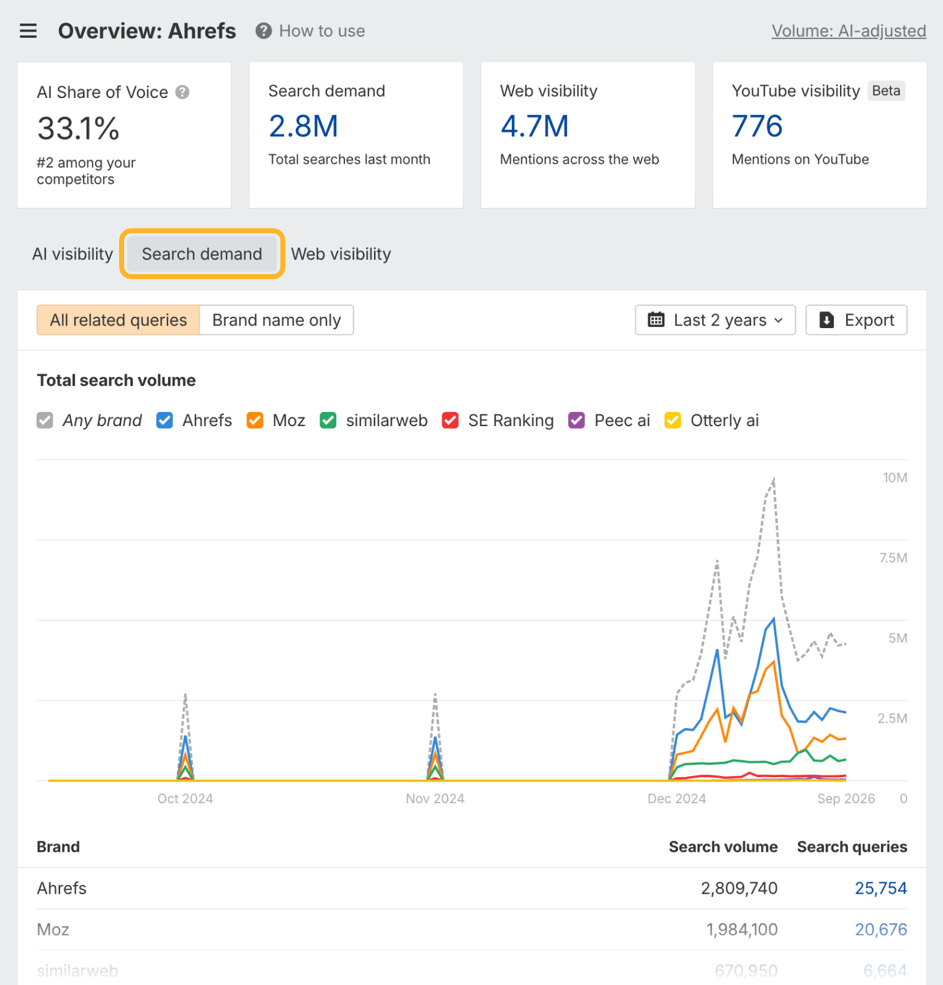This screenshot has height=985, width=943.
Task: Click the Dec 2024 axis label
Action: click(x=676, y=799)
